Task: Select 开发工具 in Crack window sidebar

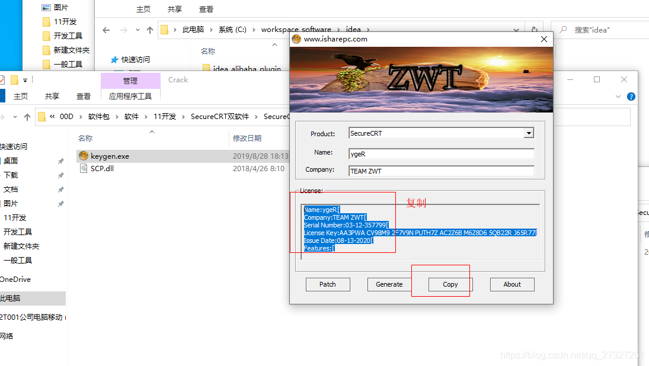Action: pyautogui.click(x=18, y=232)
